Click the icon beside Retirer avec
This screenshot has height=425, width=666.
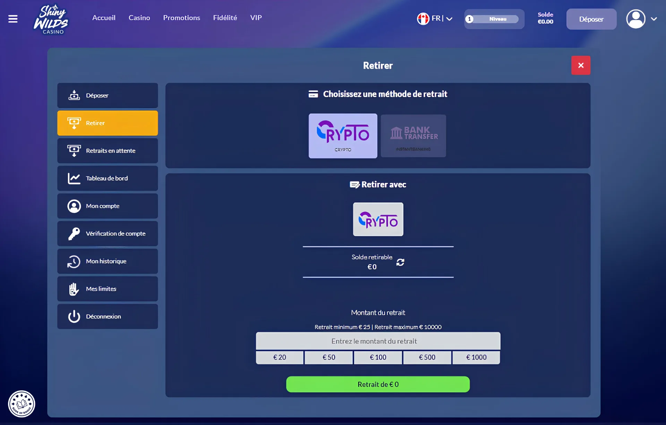pyautogui.click(x=355, y=185)
